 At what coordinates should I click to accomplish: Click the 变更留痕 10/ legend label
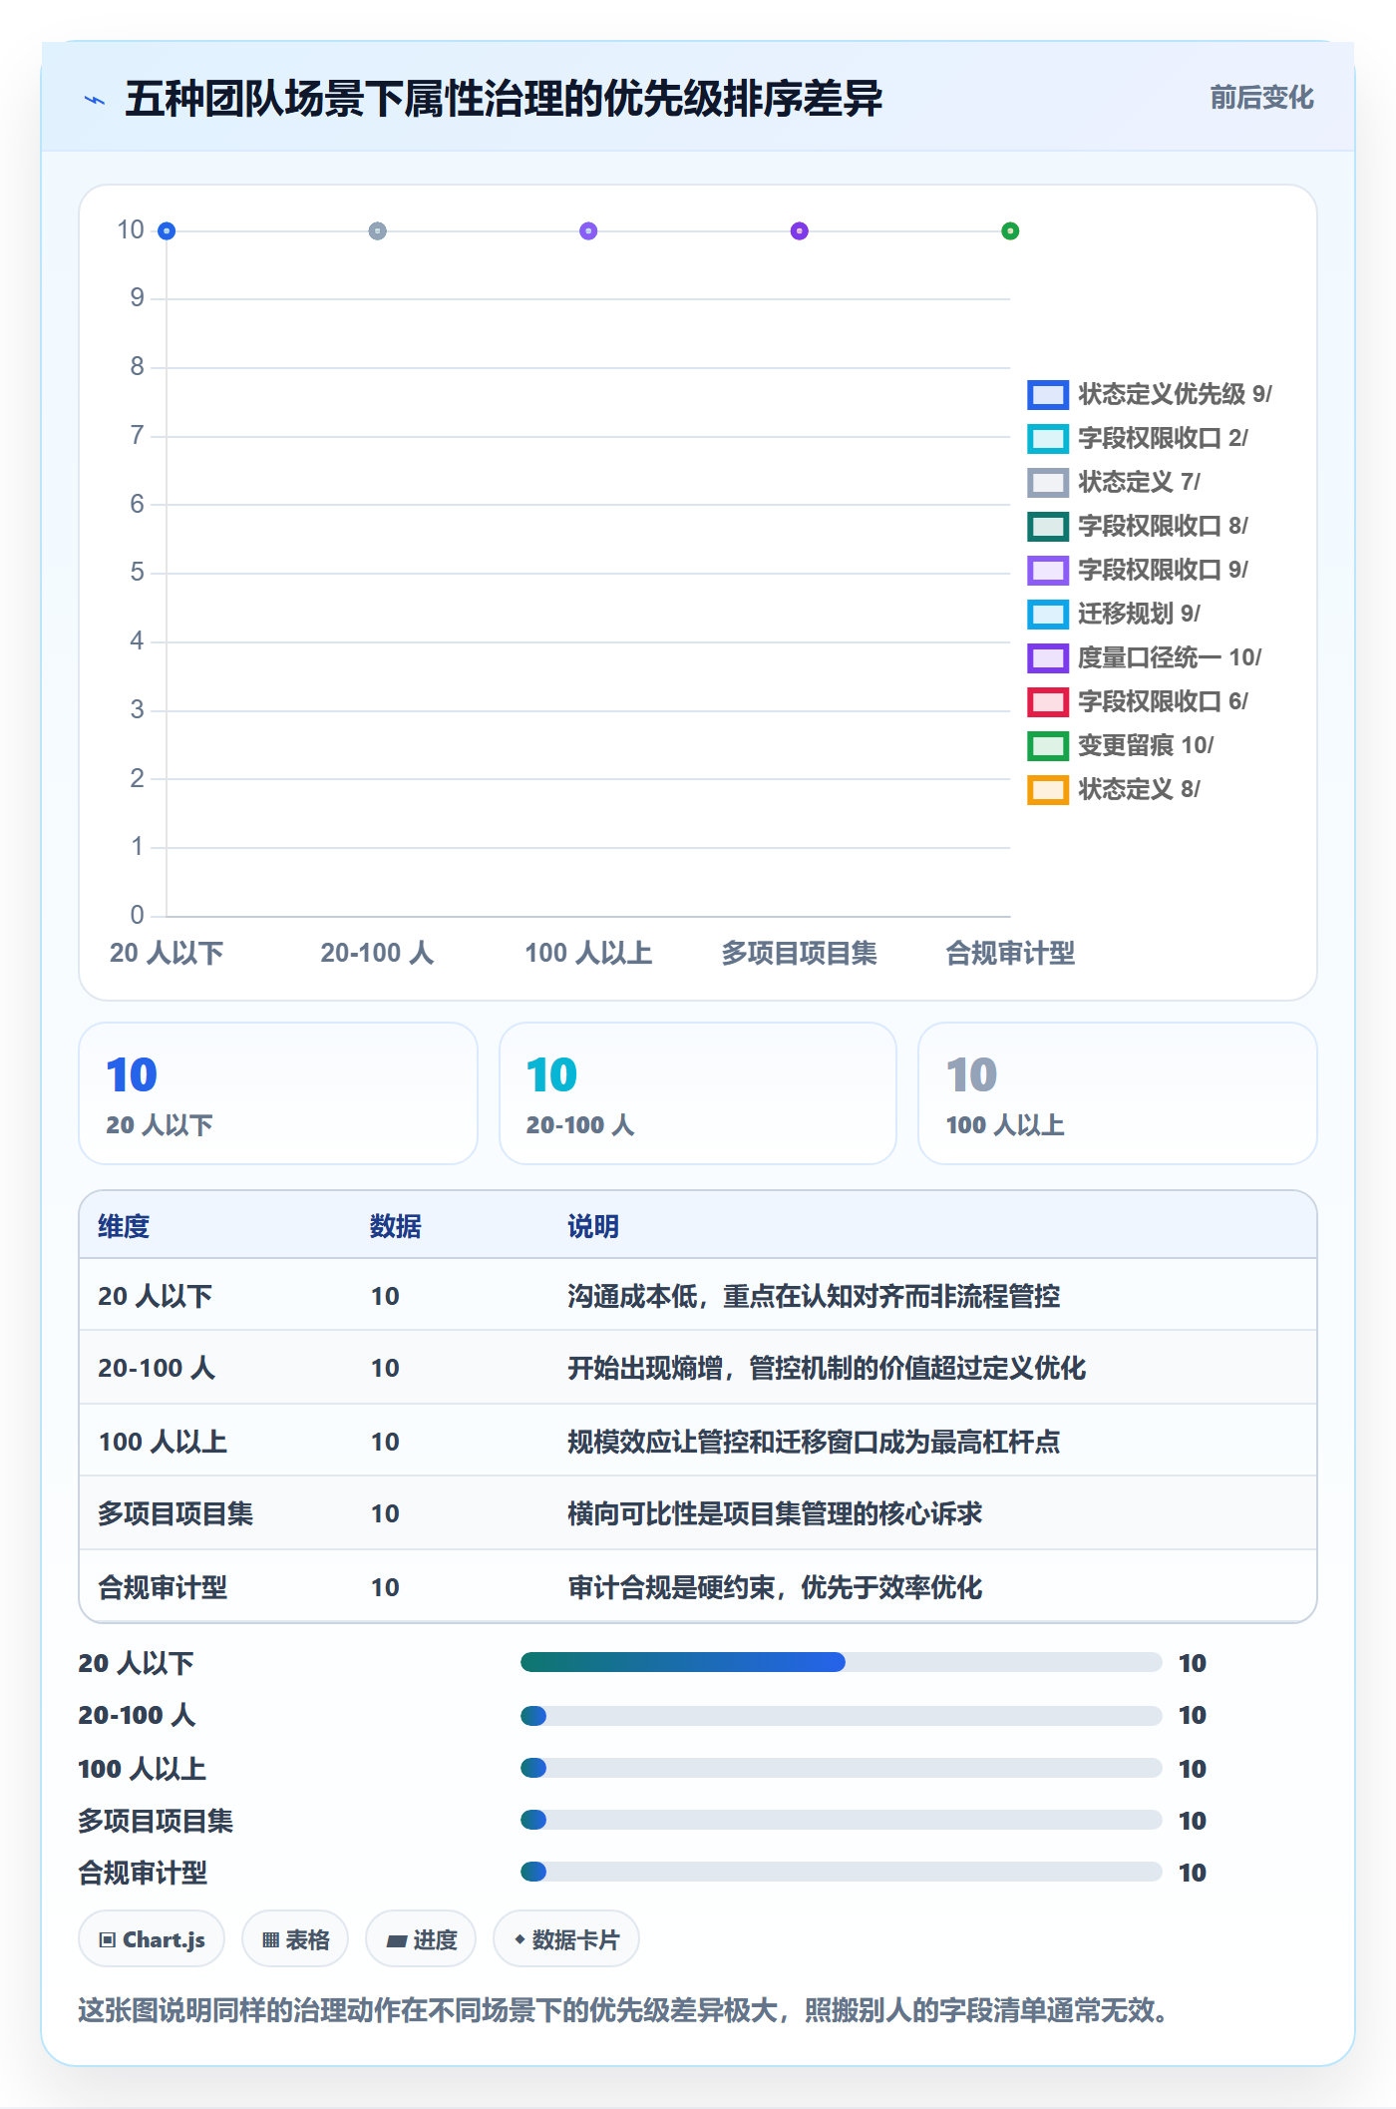(1146, 745)
